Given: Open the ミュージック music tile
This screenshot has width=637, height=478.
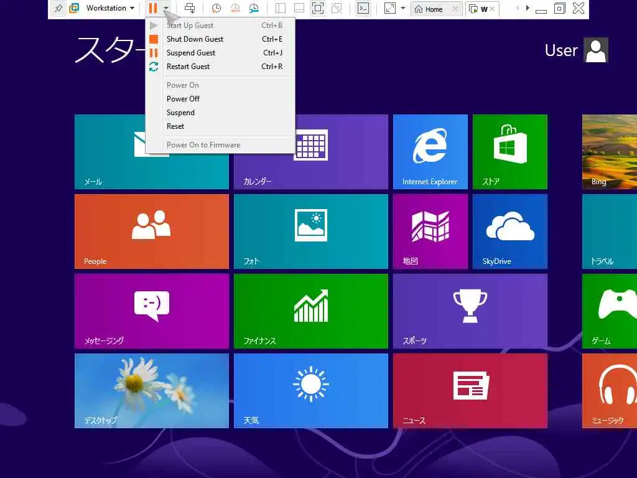Looking at the screenshot, I should [x=610, y=391].
